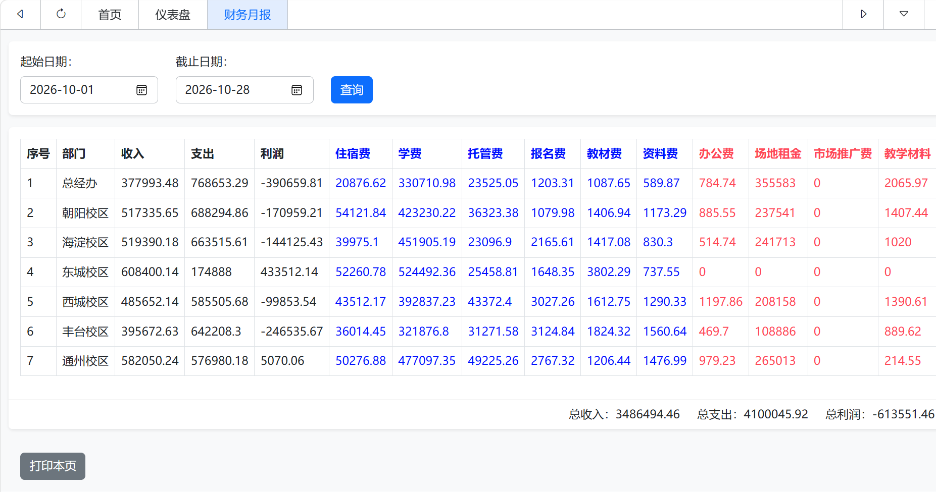Select the 西城校区 department cell

[85, 302]
